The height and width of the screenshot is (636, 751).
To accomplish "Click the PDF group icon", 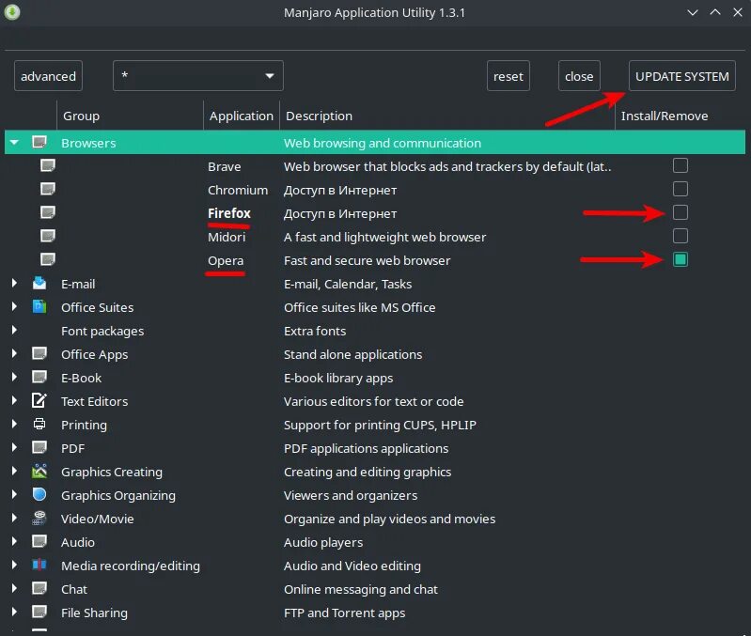I will pos(39,447).
